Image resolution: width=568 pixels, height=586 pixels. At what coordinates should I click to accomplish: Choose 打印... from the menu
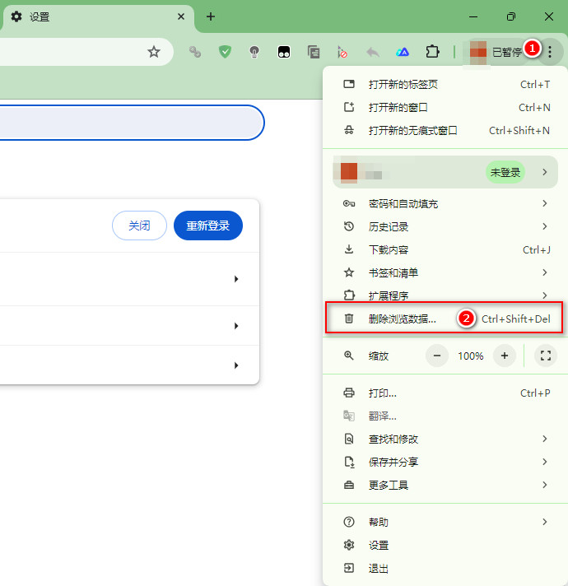[446, 393]
